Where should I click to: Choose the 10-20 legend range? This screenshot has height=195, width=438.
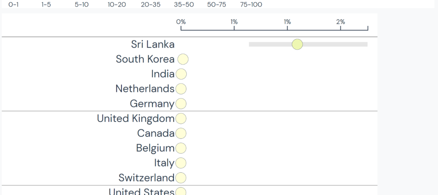click(115, 4)
